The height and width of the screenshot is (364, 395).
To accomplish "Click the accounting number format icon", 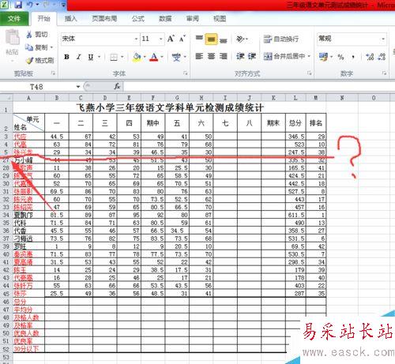I will pyautogui.click(x=323, y=56).
